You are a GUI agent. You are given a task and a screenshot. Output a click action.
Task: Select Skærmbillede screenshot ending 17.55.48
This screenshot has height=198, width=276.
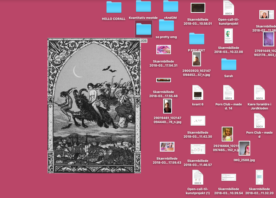(163, 80)
